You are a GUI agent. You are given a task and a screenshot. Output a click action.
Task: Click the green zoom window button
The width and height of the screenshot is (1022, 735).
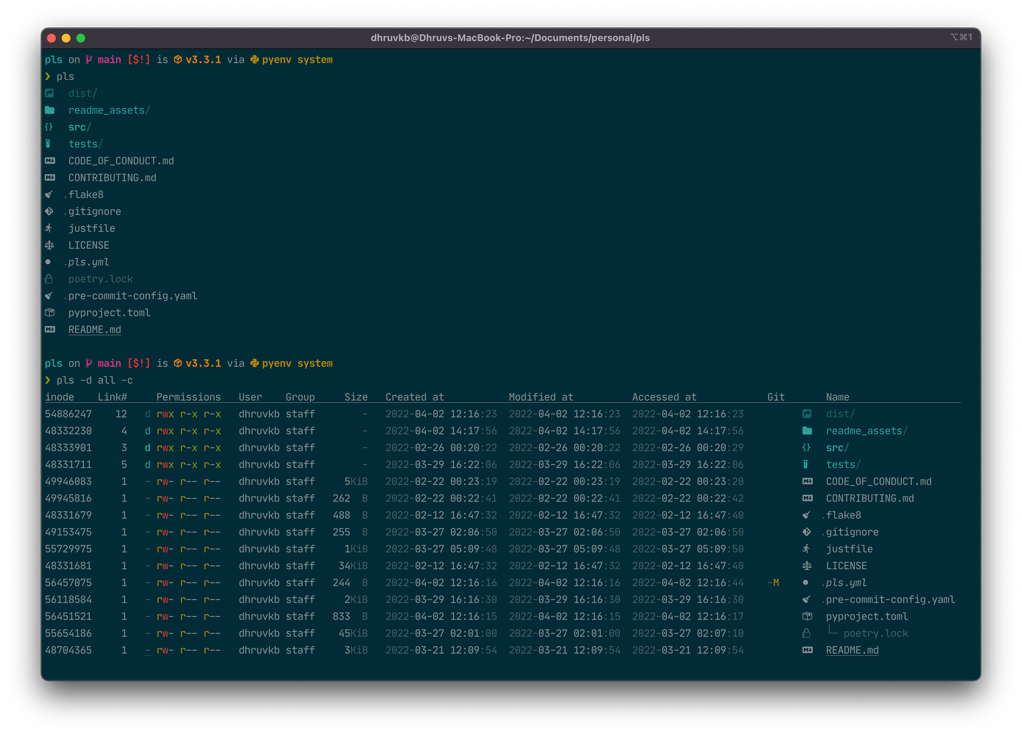coord(81,38)
